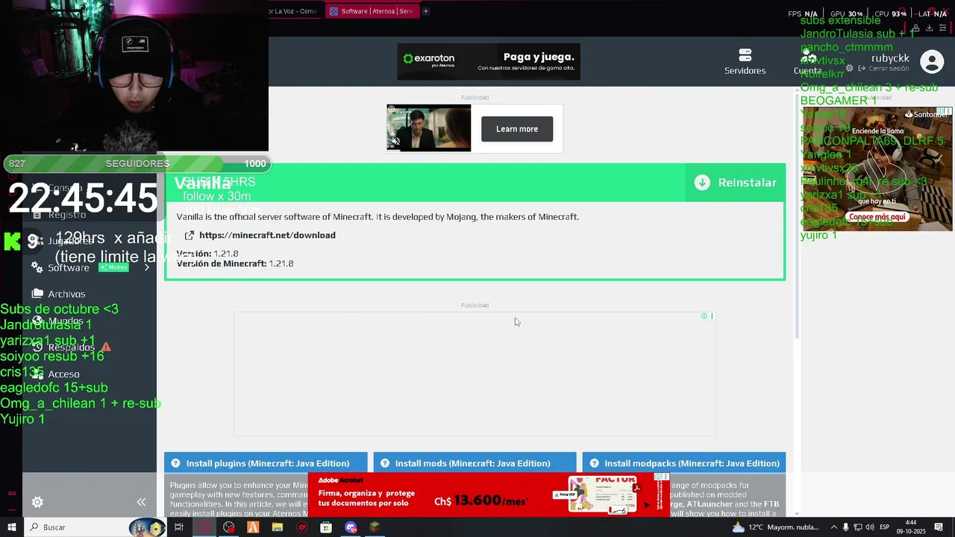Viewport: 955px width, 537px height.
Task: Open the minecraft.net/download link
Action: click(267, 235)
